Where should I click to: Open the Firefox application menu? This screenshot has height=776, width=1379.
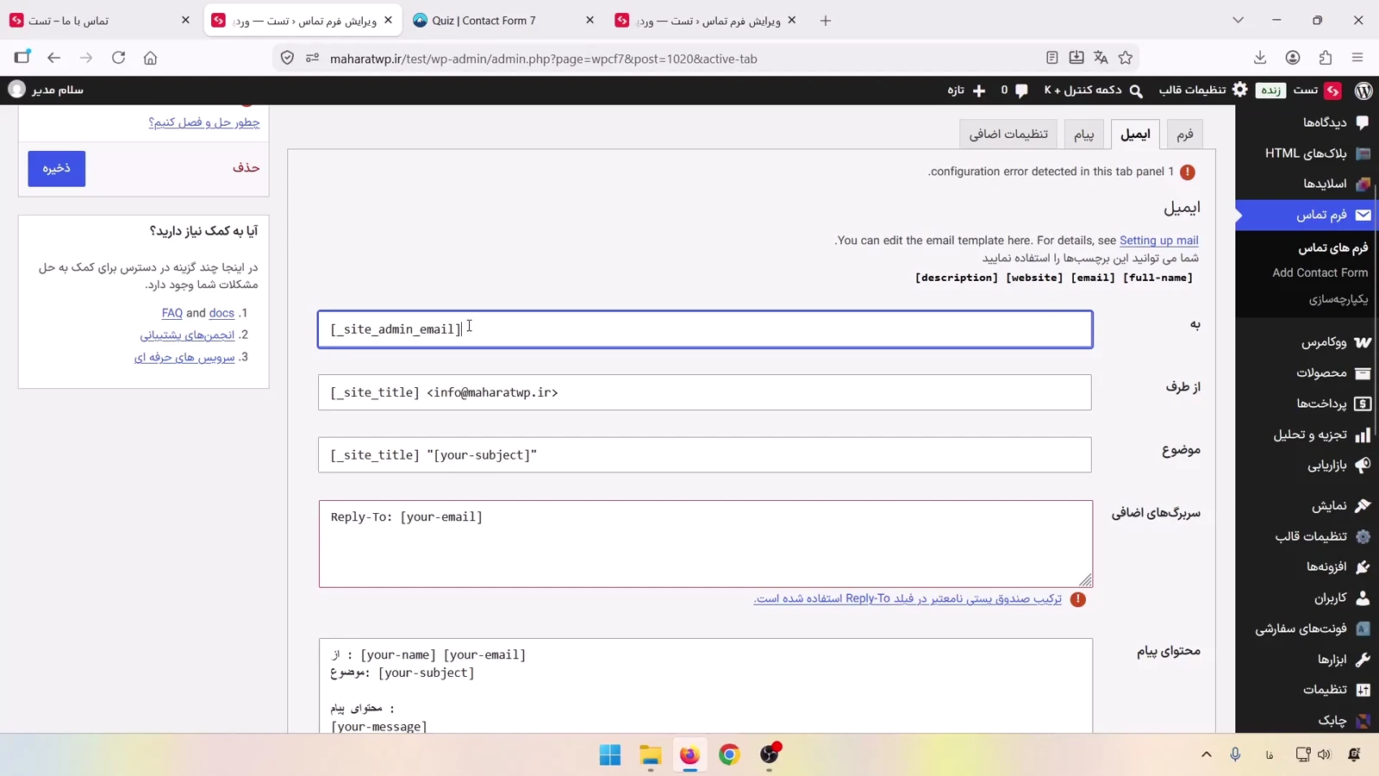(1357, 58)
